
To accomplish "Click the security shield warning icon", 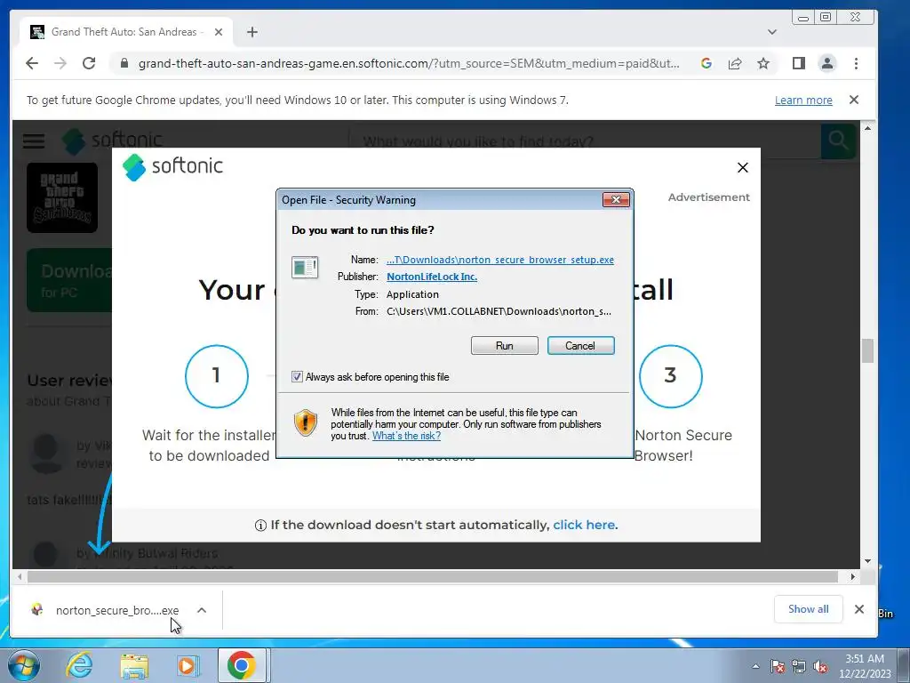I will (306, 422).
